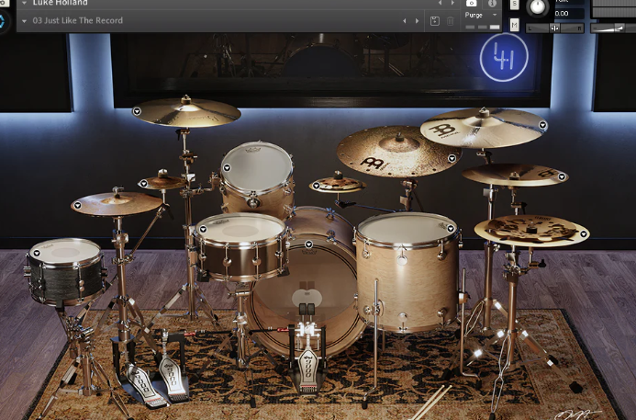Open the main snare options marker
636x420 pixels.
pos(203,229)
